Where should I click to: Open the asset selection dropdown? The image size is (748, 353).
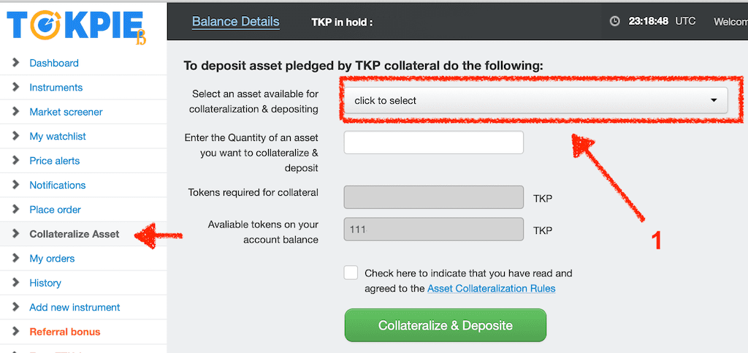pyautogui.click(x=535, y=100)
